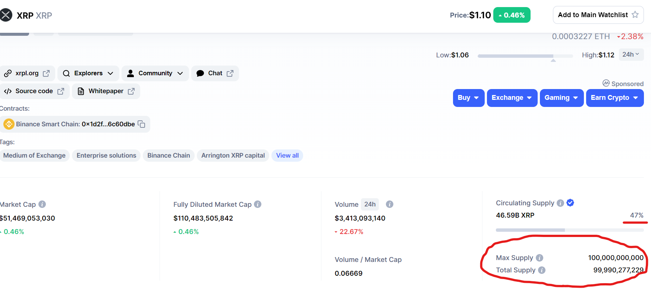Open the xrpl.org website link

click(x=27, y=73)
